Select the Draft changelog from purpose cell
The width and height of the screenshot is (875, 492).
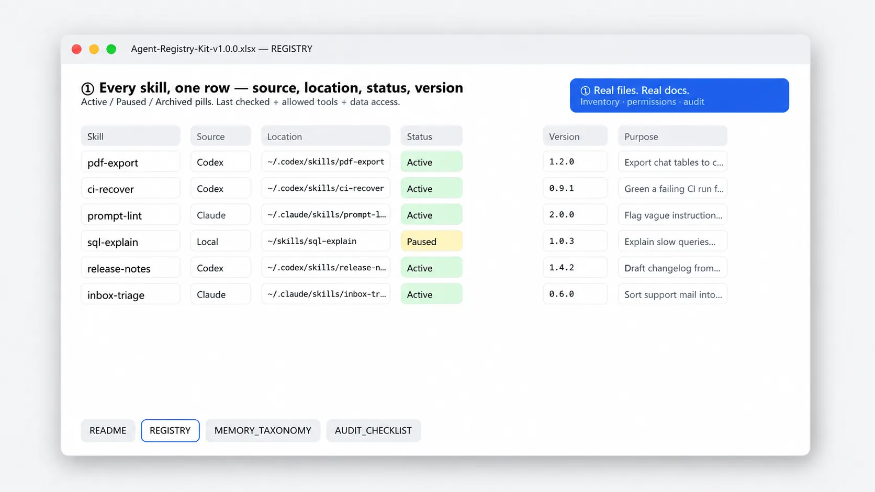(x=672, y=268)
